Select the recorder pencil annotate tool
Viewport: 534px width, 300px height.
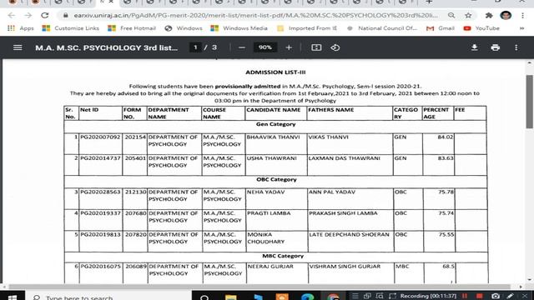(510, 296)
